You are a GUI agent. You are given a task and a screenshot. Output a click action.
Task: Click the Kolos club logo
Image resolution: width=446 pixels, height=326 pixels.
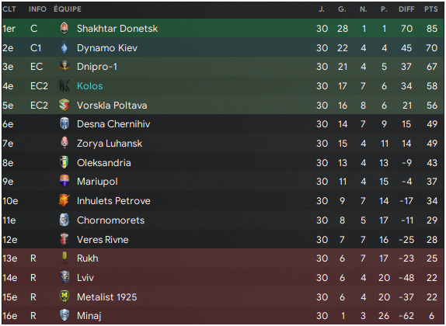[x=64, y=86]
